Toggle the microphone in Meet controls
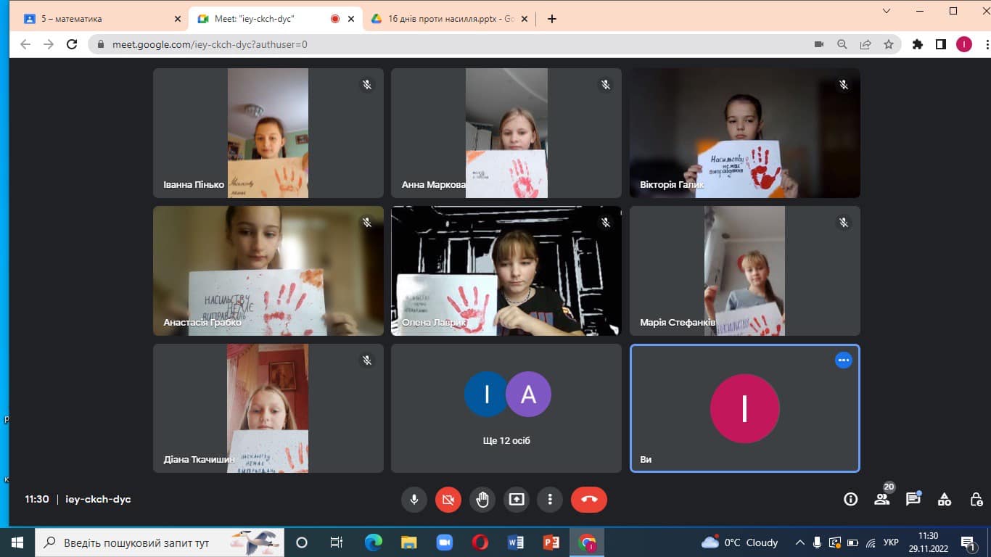Viewport: 991px width, 557px height. [x=414, y=499]
